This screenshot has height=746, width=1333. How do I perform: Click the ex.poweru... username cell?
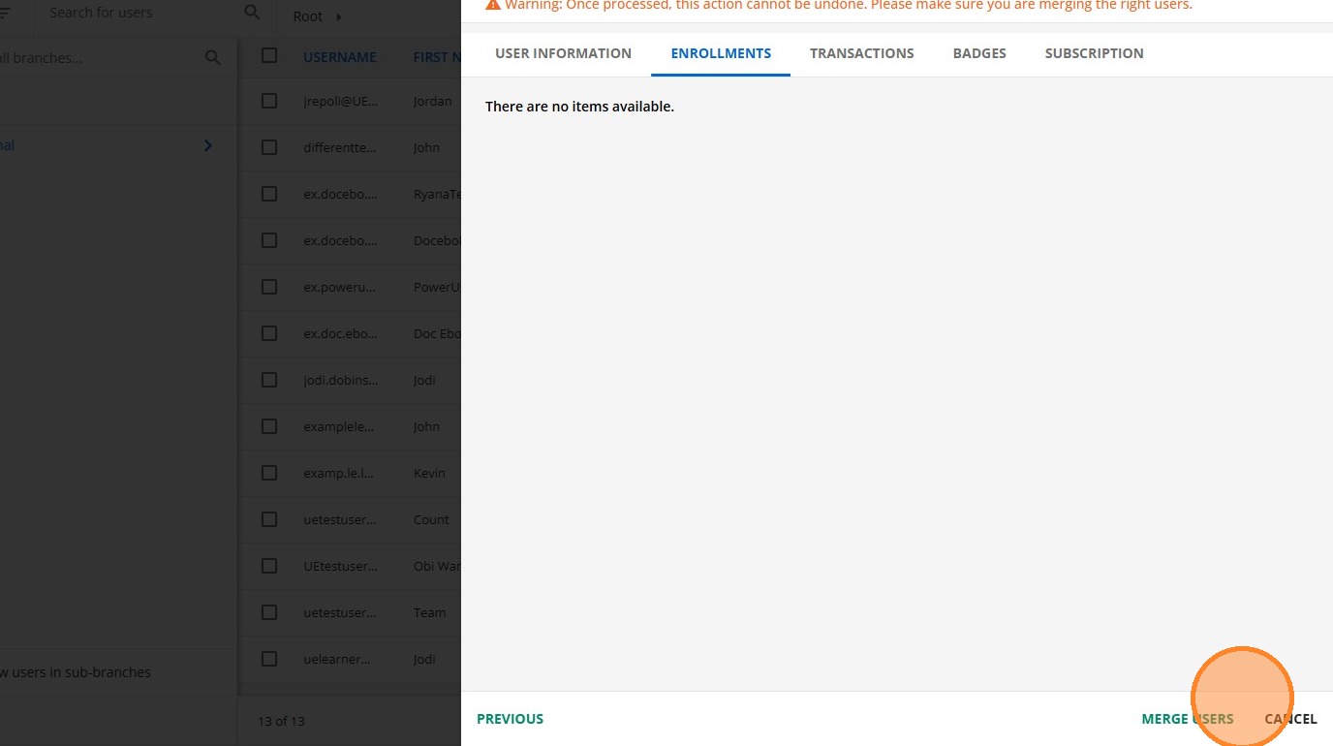coord(340,287)
